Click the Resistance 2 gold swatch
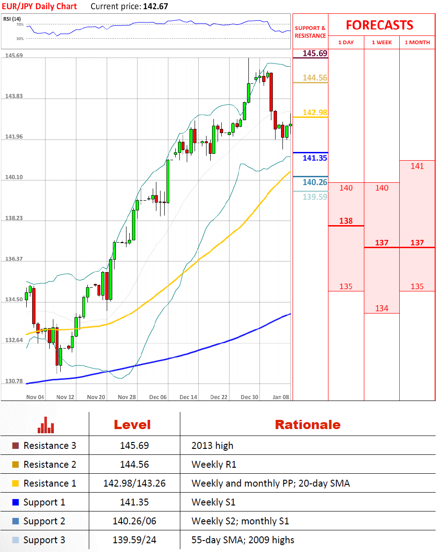Viewport: 437px width, 552px height. 16,465
